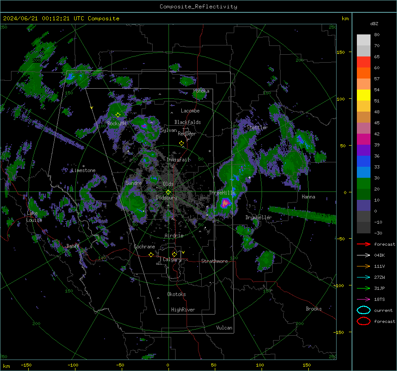Click the dBZ legend heading
The height and width of the screenshot is (371, 397).
[374, 24]
